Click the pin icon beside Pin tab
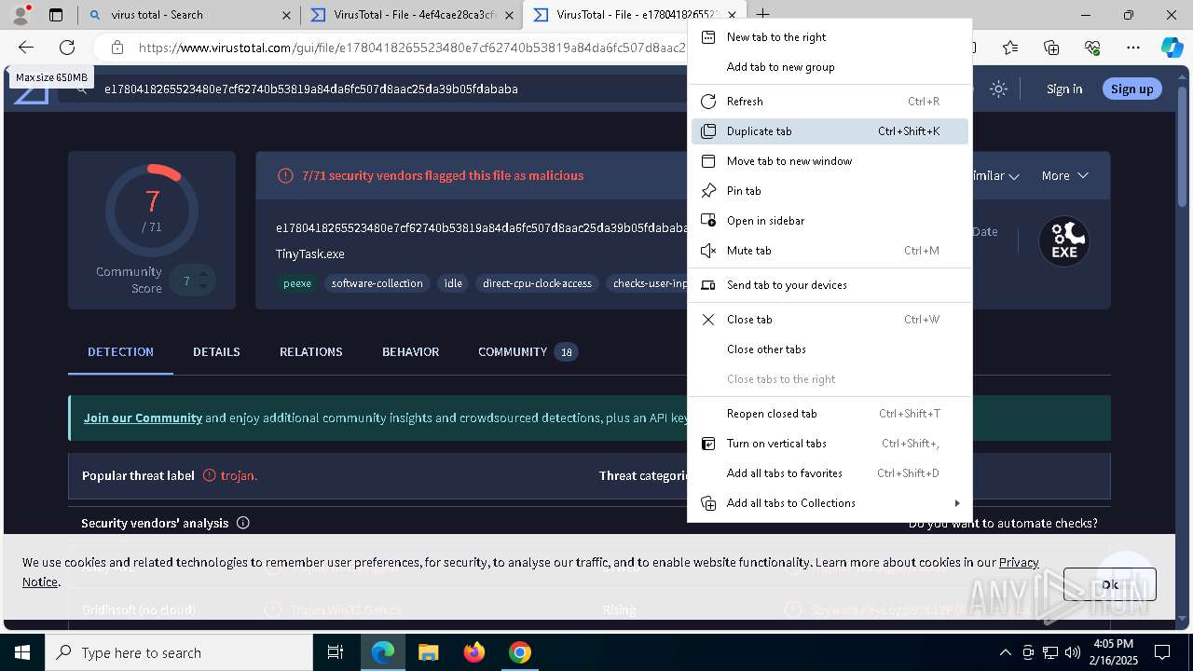1193x671 pixels. [x=708, y=191]
